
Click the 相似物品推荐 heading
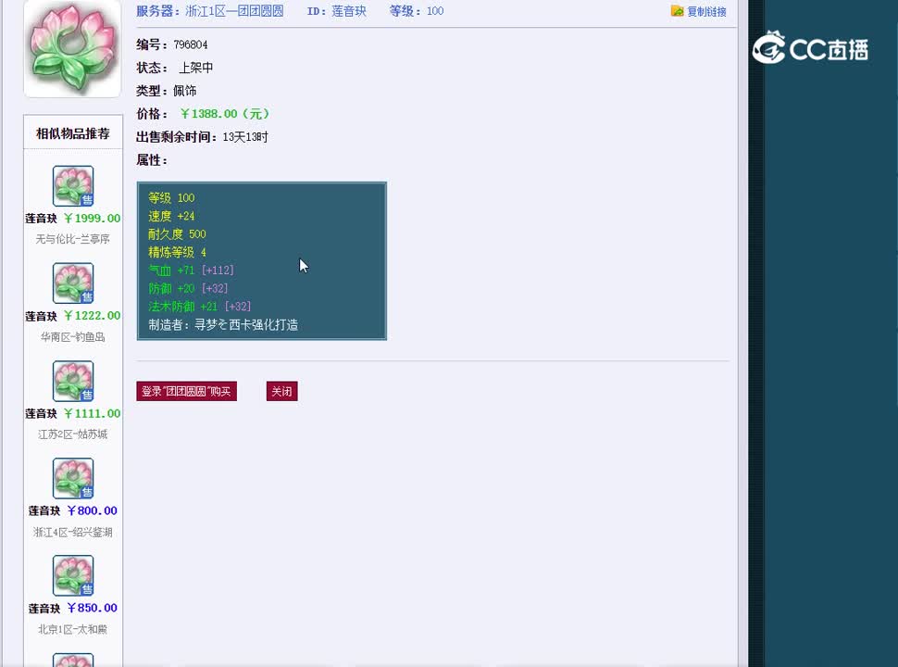click(73, 133)
